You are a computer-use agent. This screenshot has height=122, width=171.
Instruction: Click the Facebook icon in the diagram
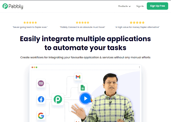pyautogui.click(x=41, y=99)
